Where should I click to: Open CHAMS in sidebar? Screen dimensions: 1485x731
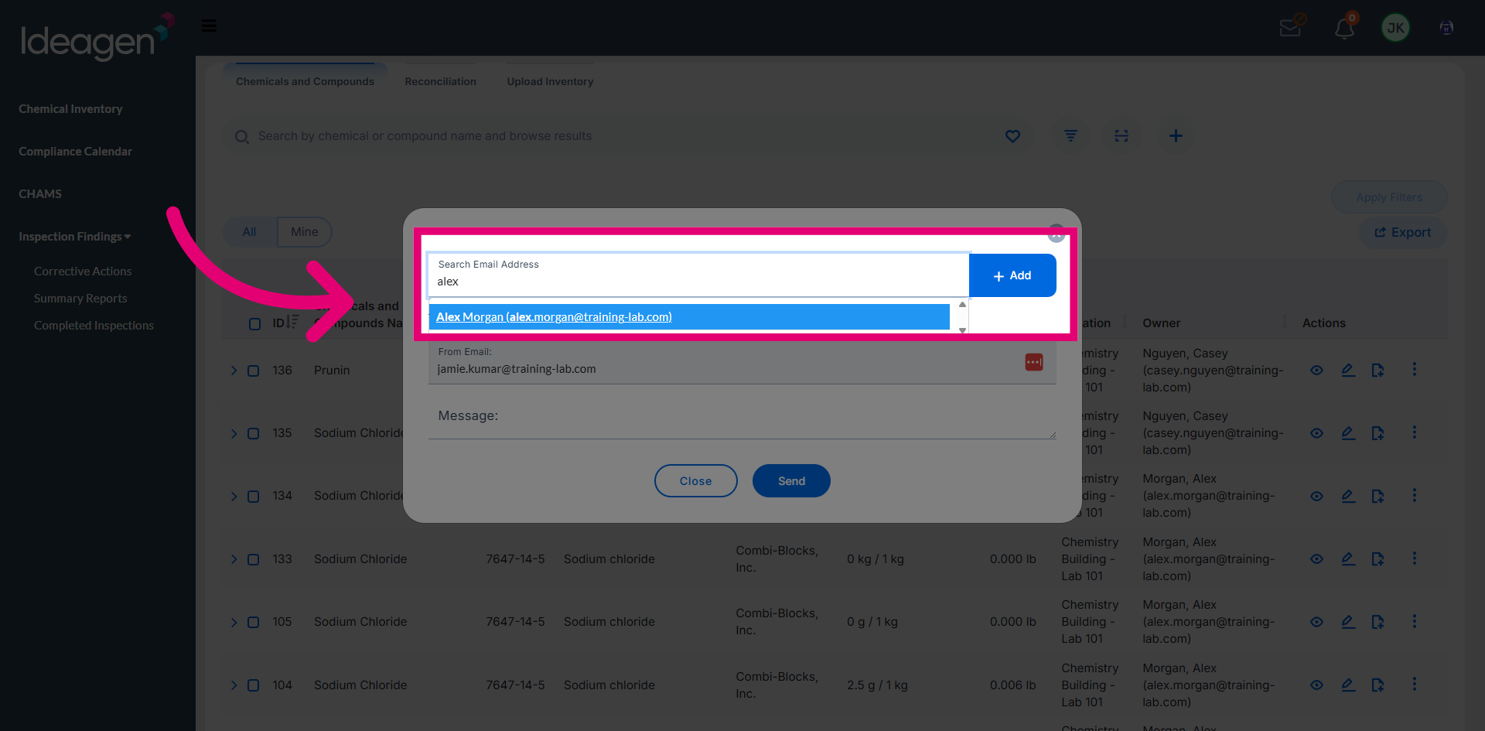click(40, 194)
